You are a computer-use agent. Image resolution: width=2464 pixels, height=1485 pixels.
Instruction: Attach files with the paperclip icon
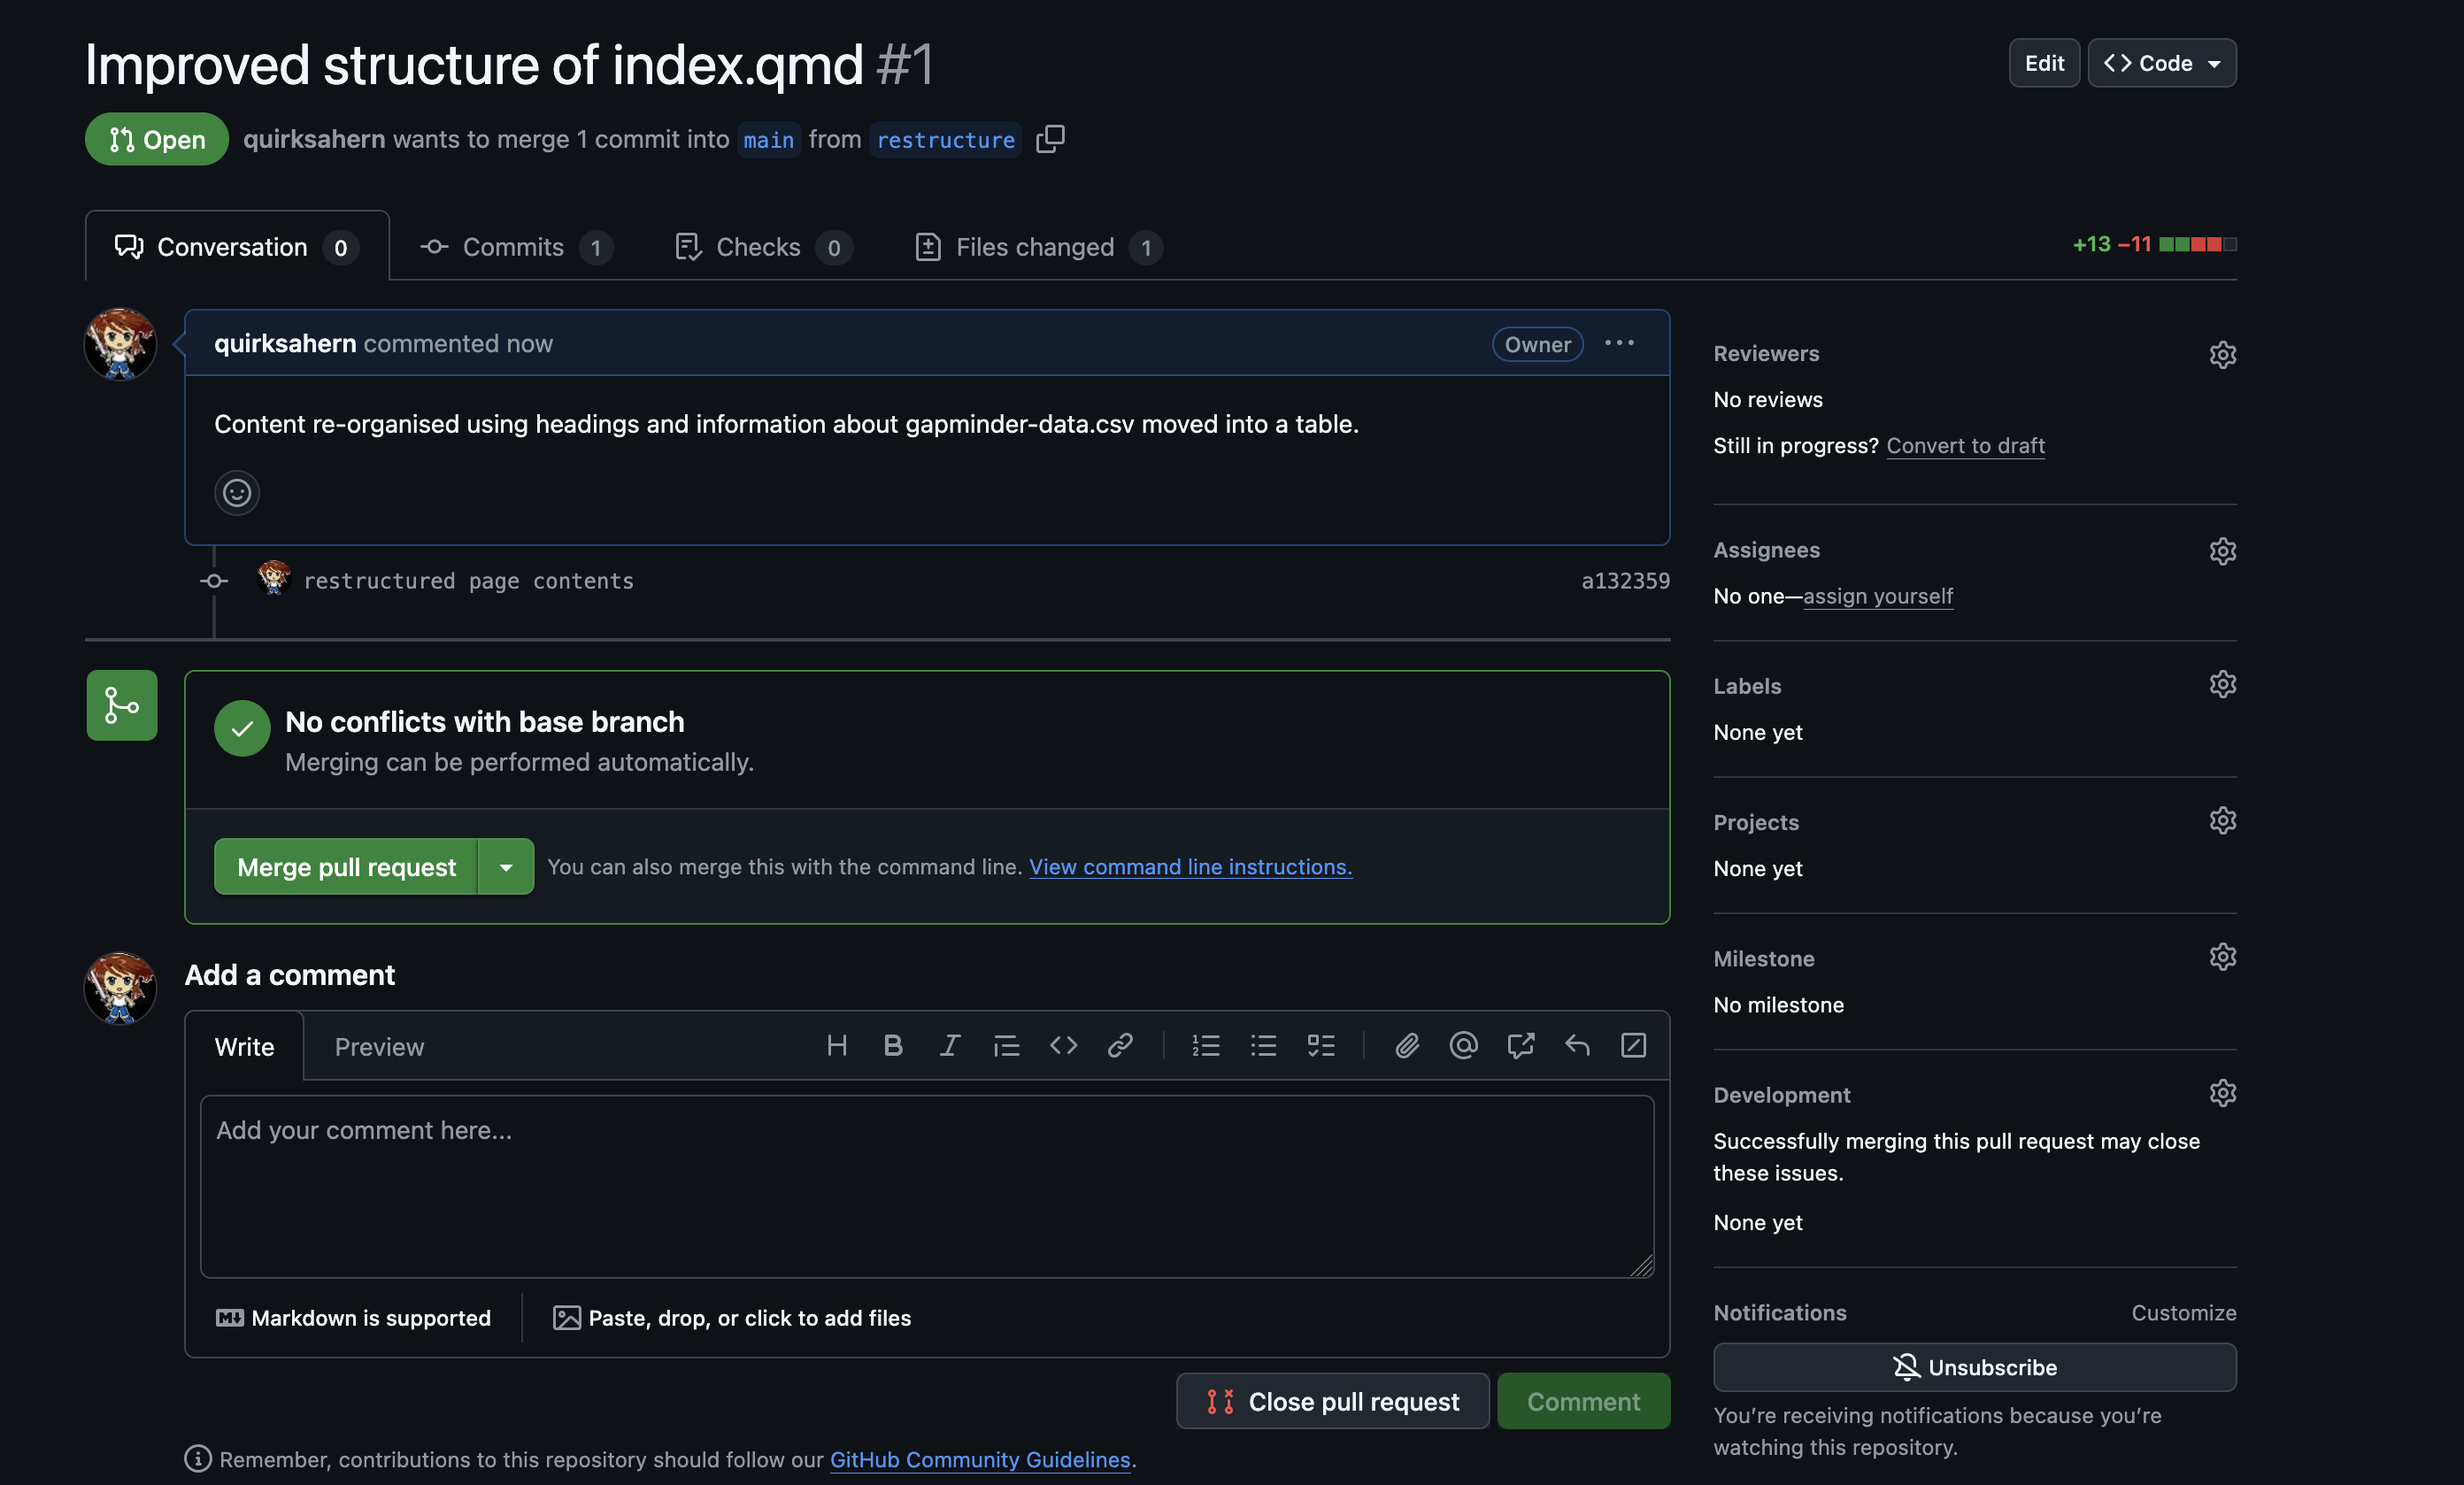[1407, 1046]
